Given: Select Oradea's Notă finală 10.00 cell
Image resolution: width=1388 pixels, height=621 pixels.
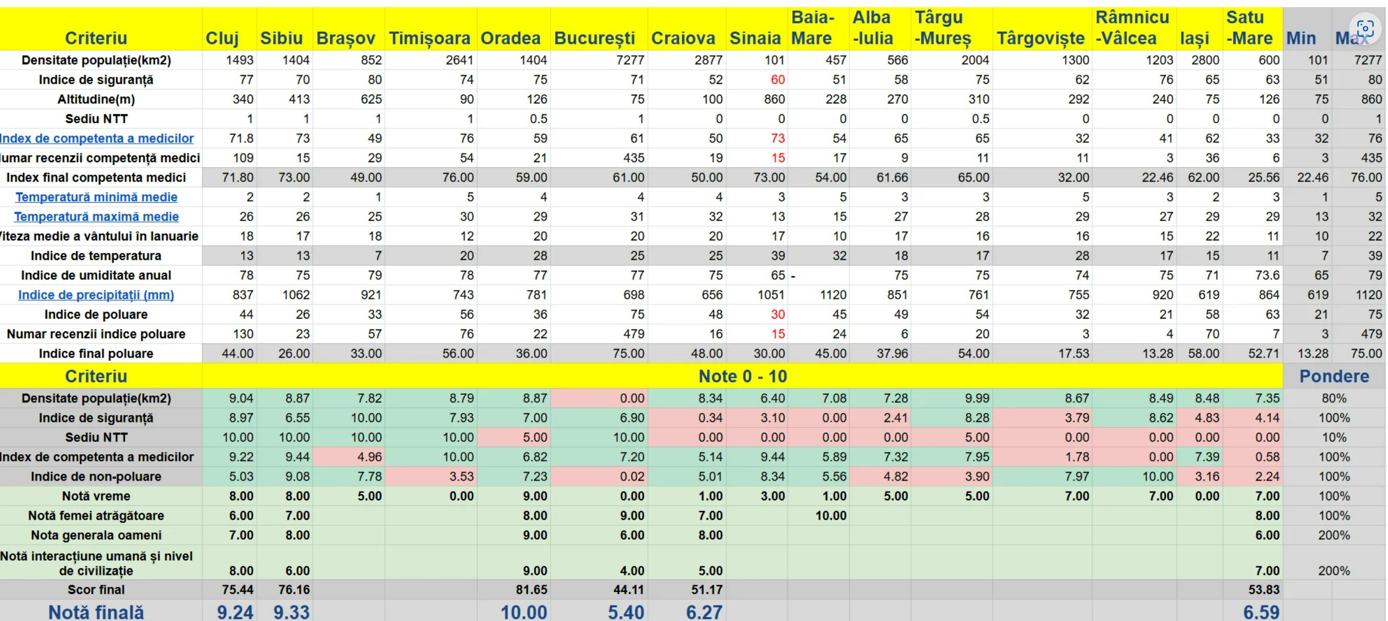Looking at the screenshot, I should tap(523, 612).
